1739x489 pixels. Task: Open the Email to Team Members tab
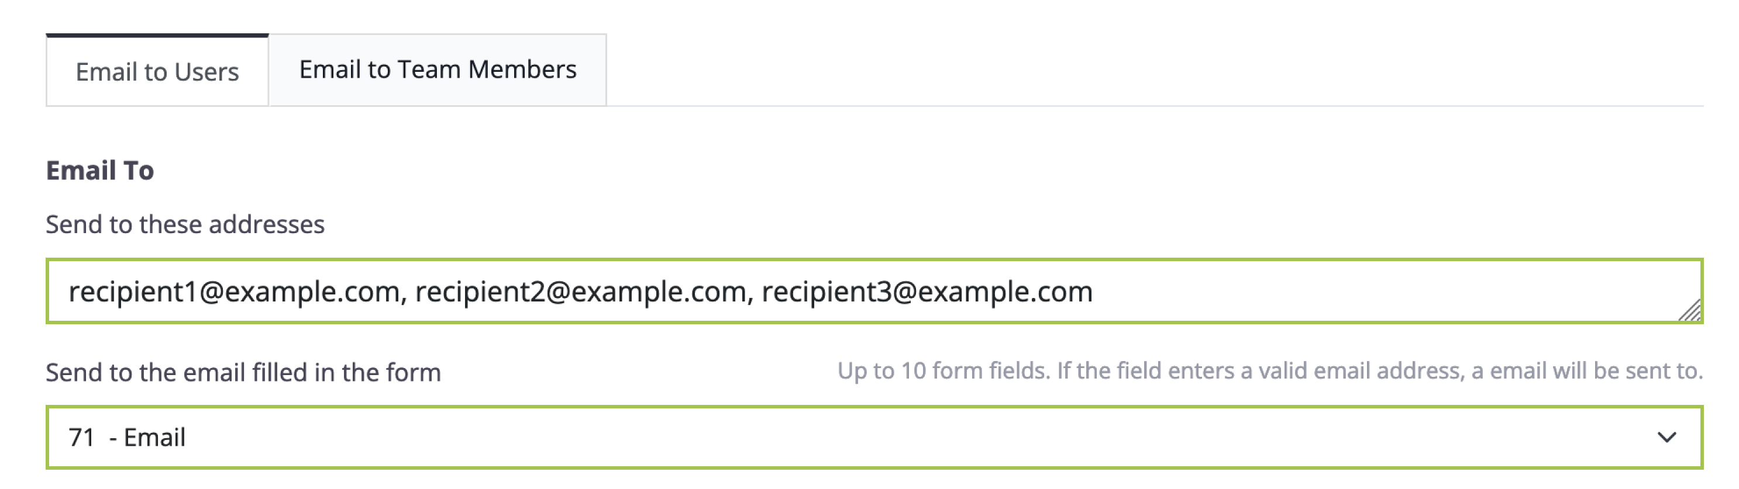(438, 70)
